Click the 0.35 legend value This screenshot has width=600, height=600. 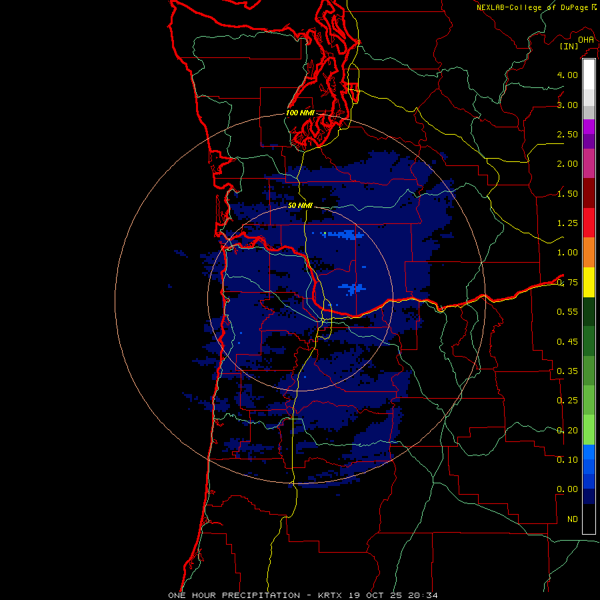pos(567,371)
